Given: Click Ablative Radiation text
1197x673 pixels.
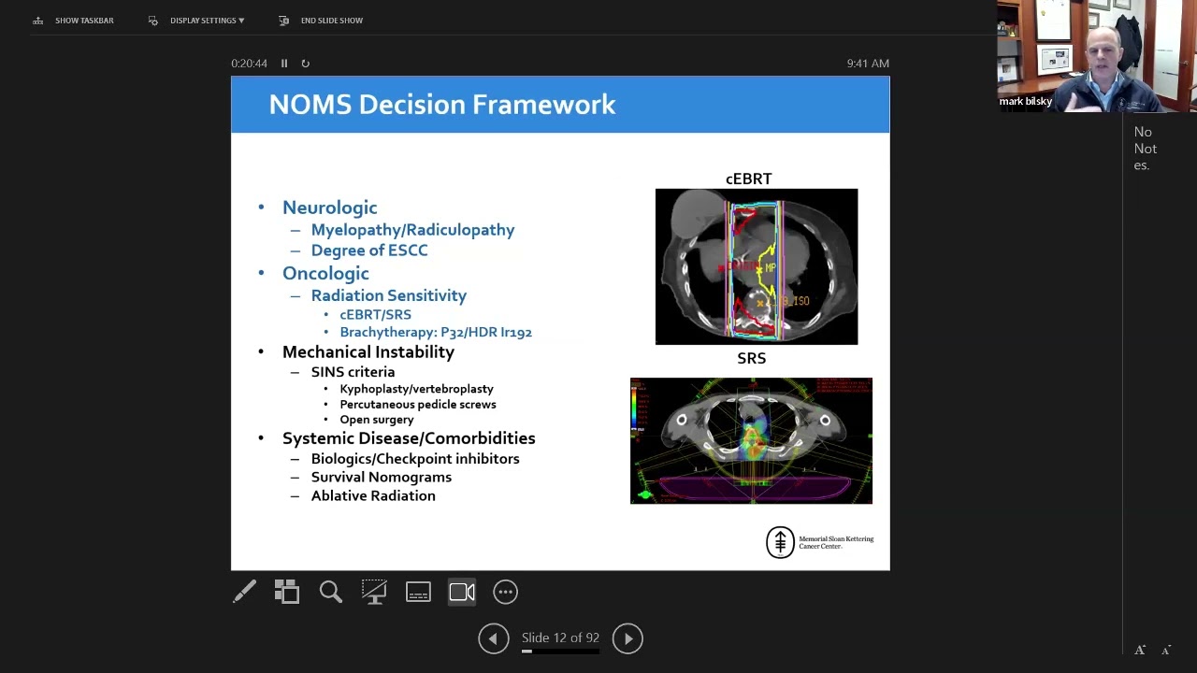Looking at the screenshot, I should click(373, 496).
